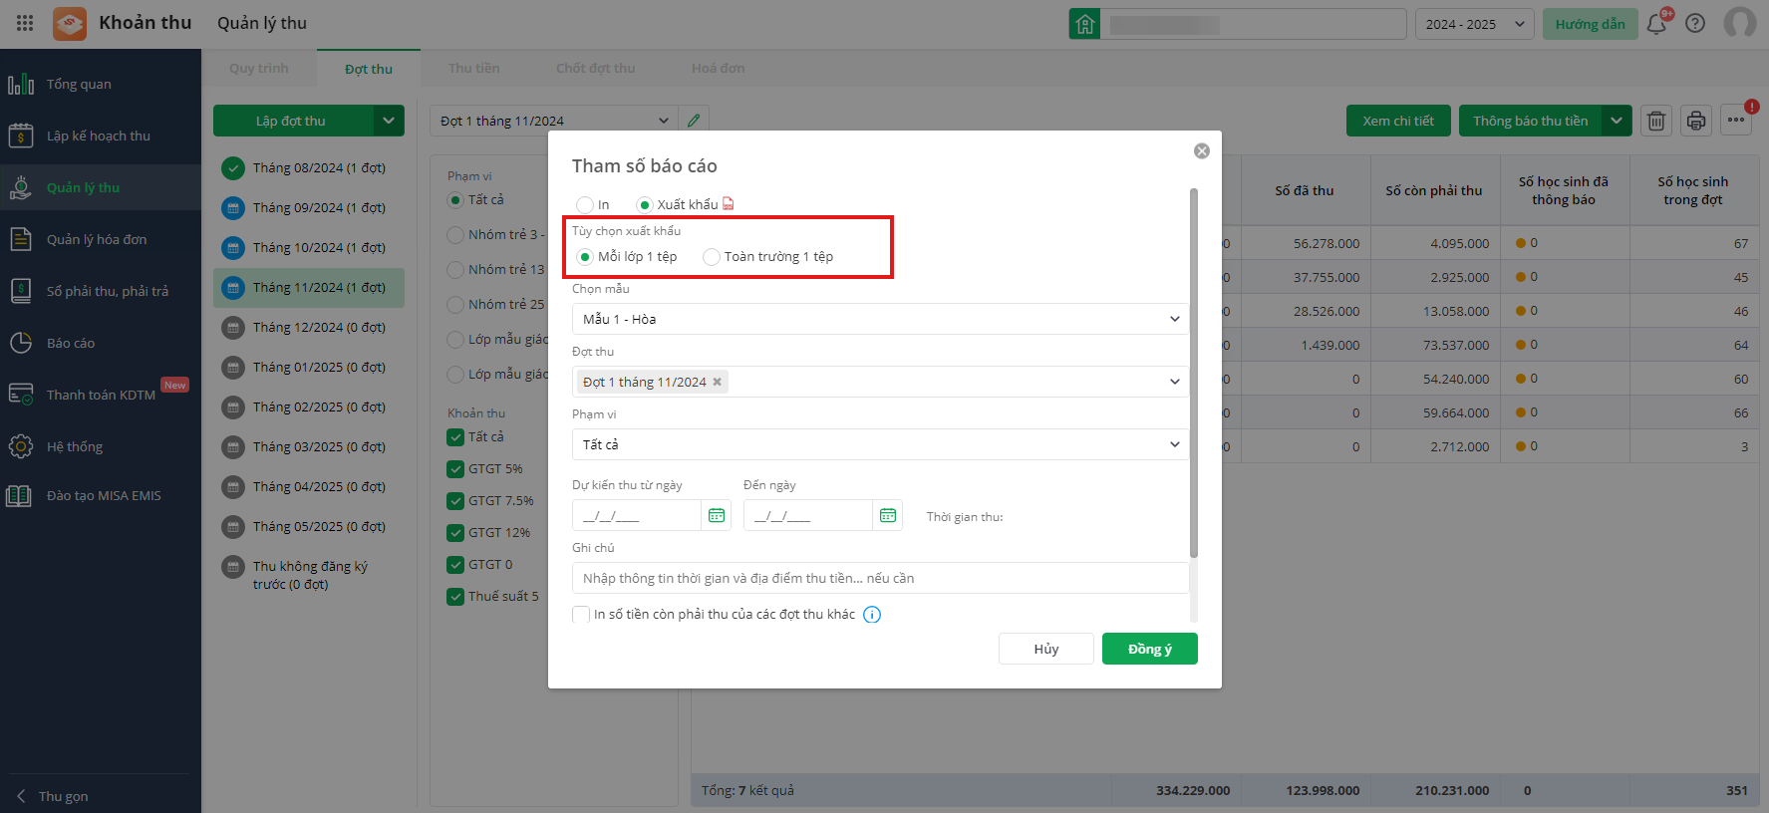Click the printer icon in toolbar
The image size is (1769, 813).
(1696, 121)
